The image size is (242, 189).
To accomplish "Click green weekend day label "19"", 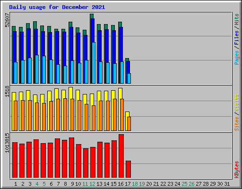I will [x=142, y=184].
